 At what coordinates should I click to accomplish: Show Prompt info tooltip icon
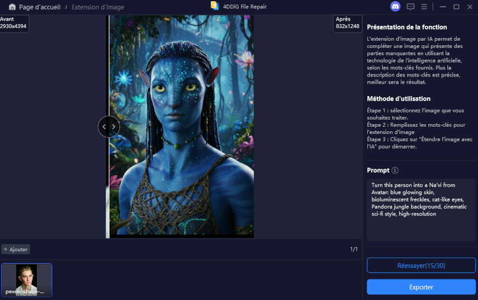pyautogui.click(x=395, y=170)
